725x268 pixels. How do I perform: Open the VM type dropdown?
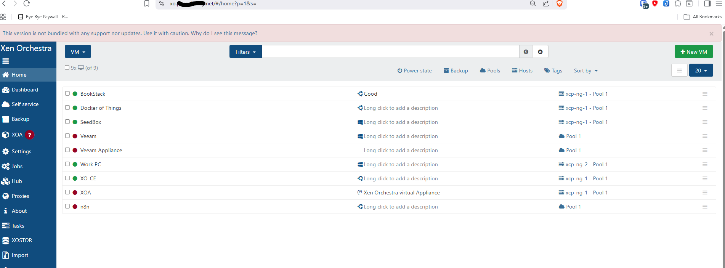tap(78, 52)
